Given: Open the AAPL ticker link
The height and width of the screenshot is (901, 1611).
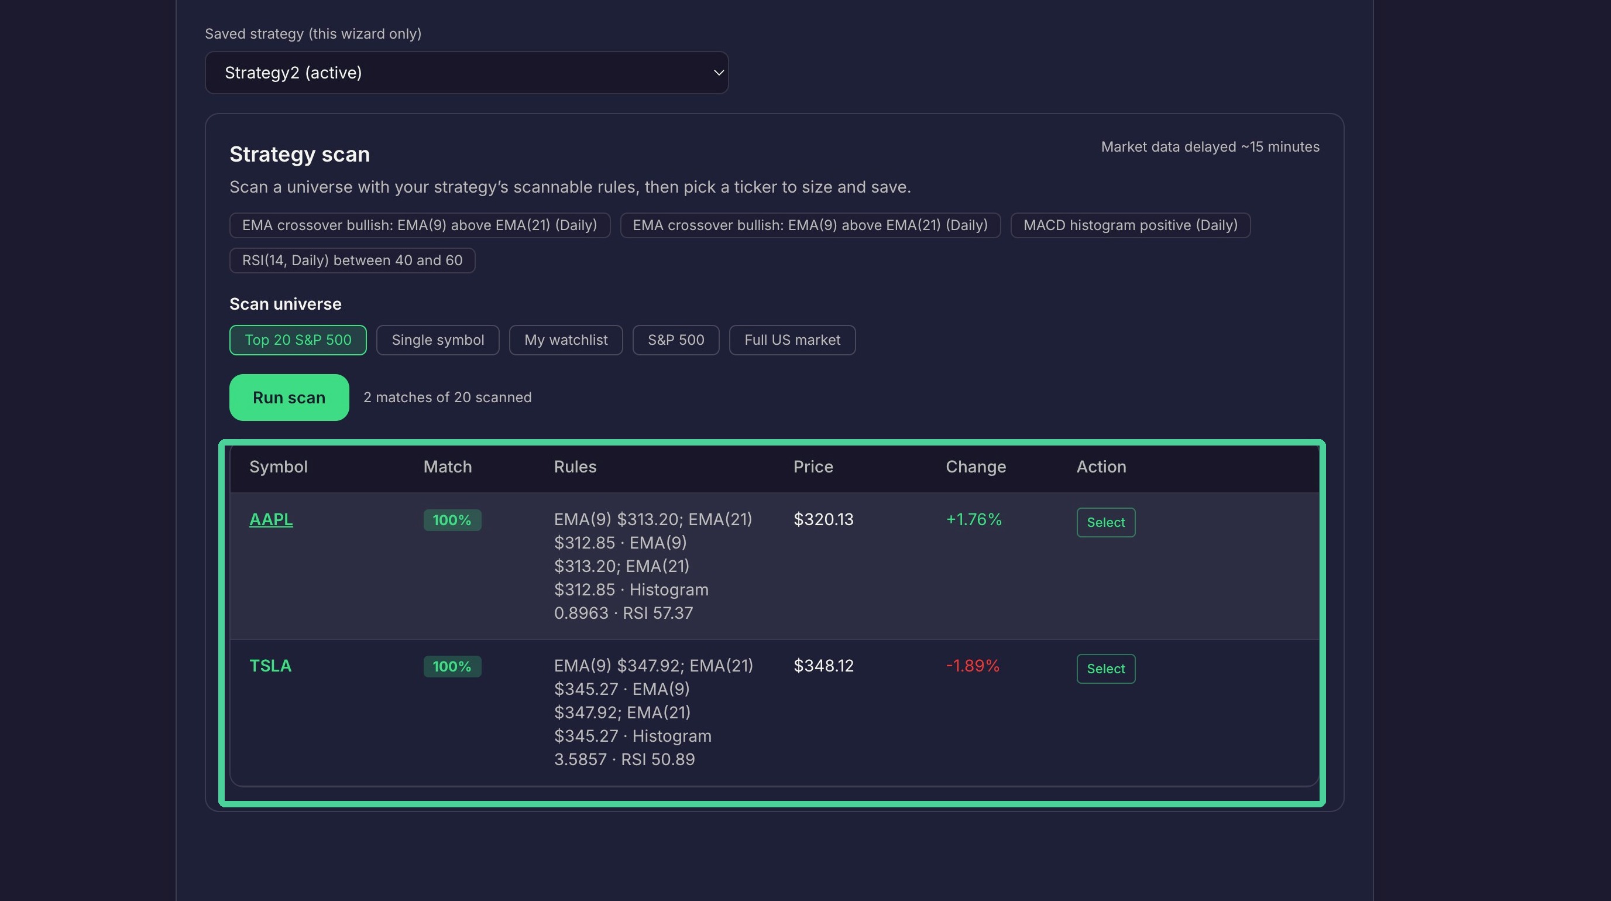Looking at the screenshot, I should coord(271,519).
